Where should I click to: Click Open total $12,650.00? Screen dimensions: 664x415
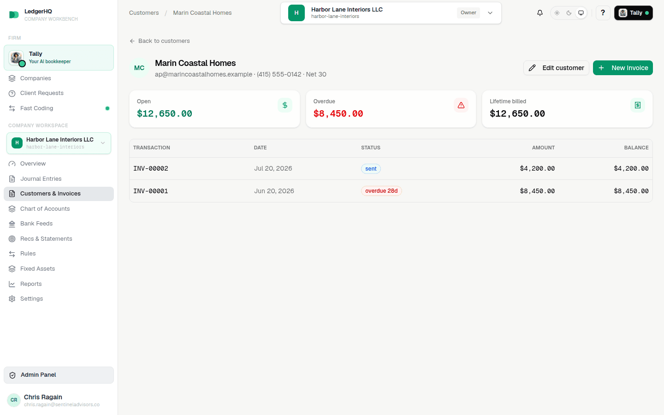(x=165, y=113)
